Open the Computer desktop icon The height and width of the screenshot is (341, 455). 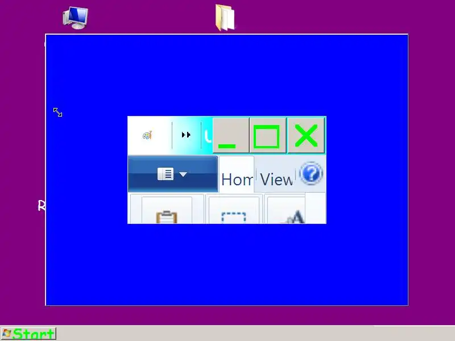point(76,18)
